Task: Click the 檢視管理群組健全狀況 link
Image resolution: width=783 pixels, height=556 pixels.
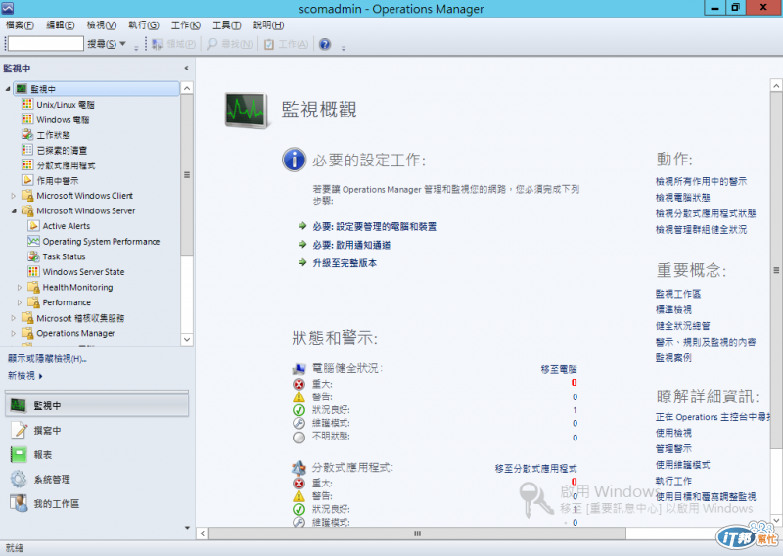Action: click(701, 229)
